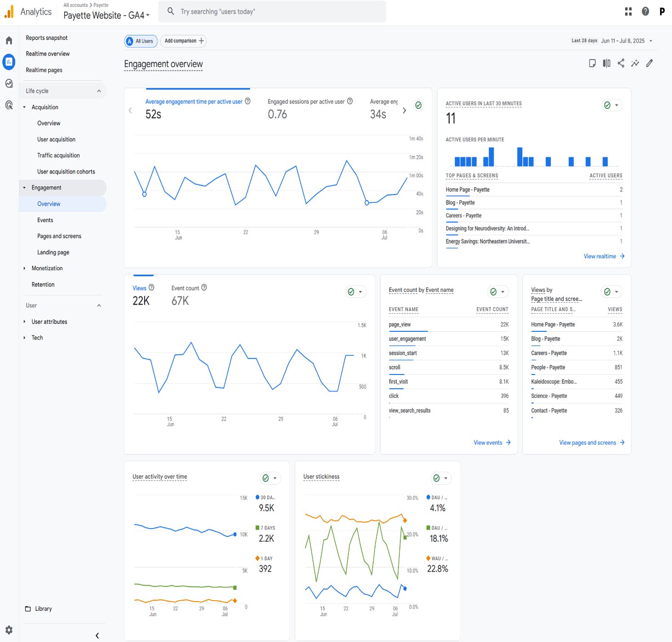Open the property selector Payette Website - GA4
The height and width of the screenshot is (642, 672).
(x=107, y=15)
